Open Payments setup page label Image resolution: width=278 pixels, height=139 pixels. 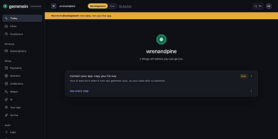[x=16, y=68]
